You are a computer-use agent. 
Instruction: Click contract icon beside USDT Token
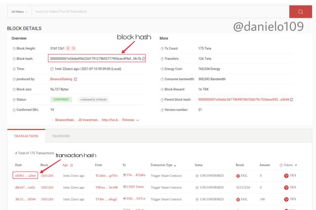[124, 187]
